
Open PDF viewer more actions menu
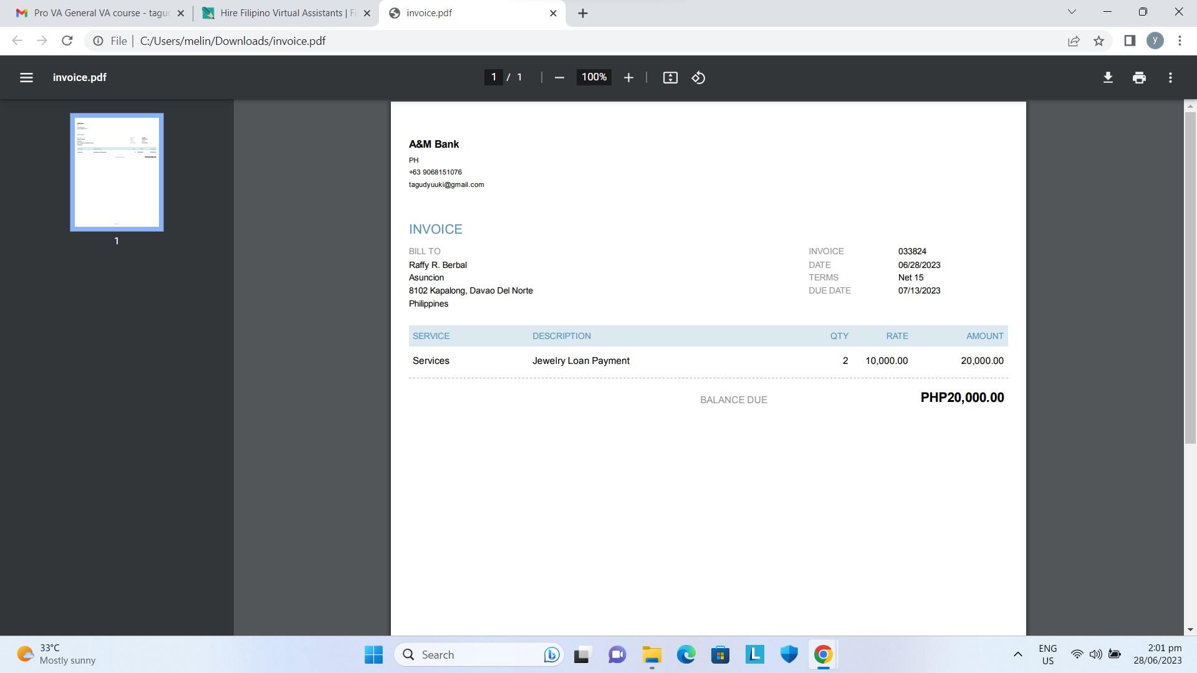[1170, 77]
